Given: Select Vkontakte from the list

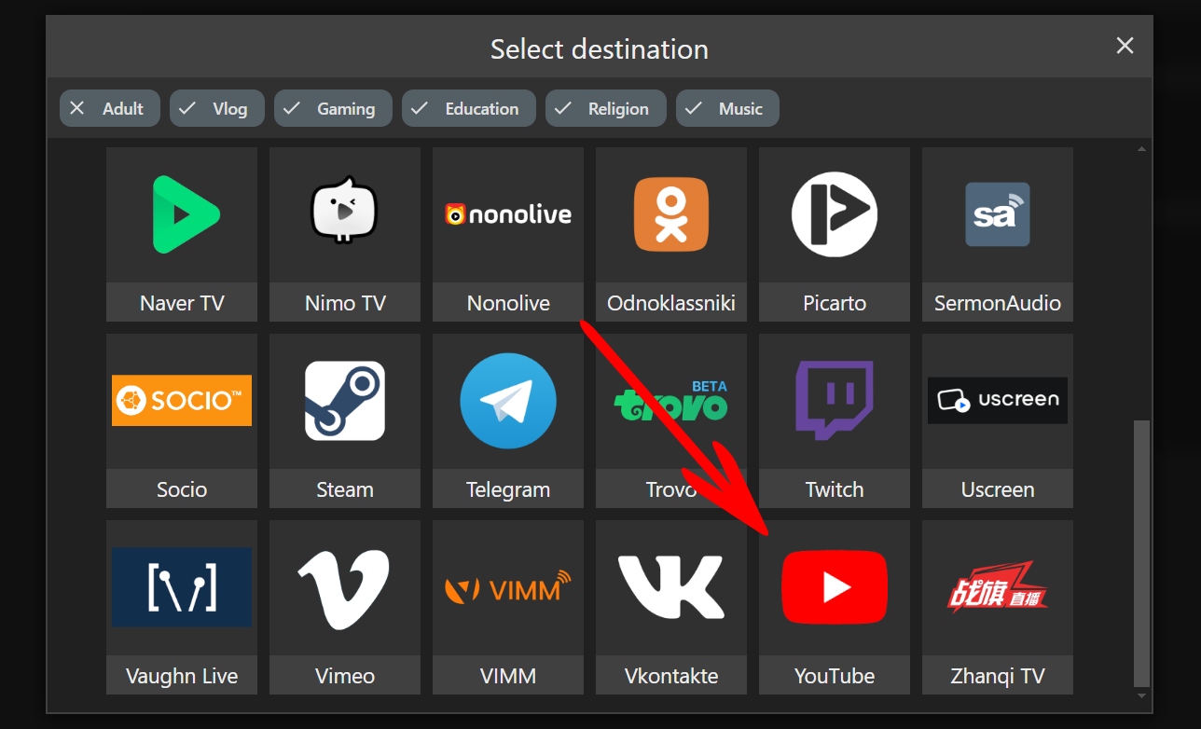Looking at the screenshot, I should coord(670,608).
